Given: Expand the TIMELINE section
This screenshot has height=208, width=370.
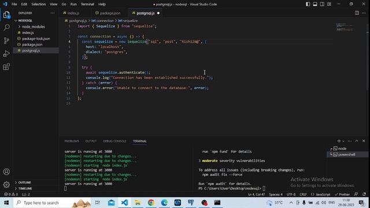Looking at the screenshot, I should [25, 188].
